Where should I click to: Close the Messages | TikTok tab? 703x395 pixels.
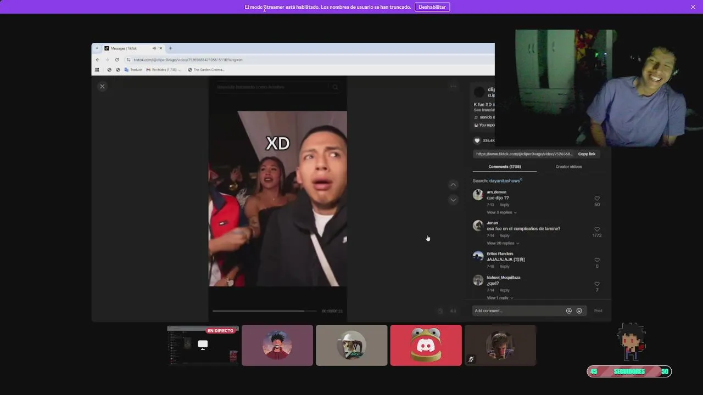point(161,48)
